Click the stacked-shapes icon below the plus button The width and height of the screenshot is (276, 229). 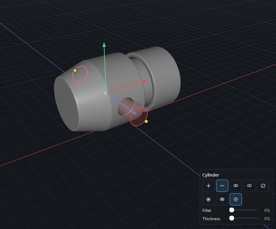pos(209,199)
